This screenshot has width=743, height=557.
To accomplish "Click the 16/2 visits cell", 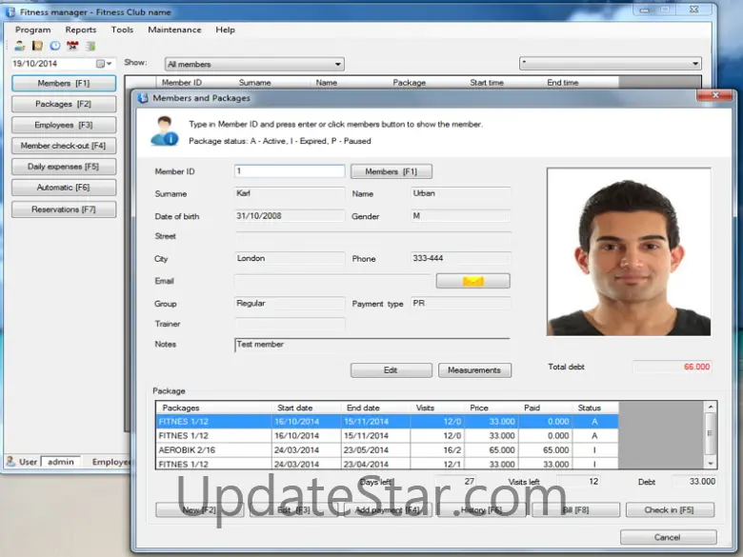I will click(x=437, y=450).
